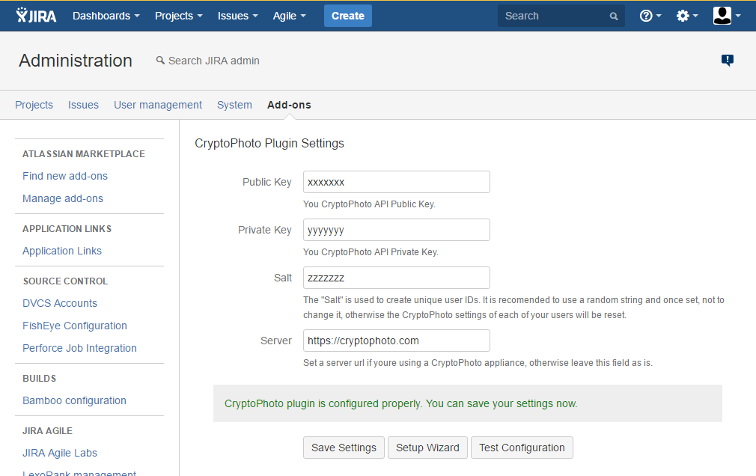The image size is (756, 476).
Task: Expand the Issues dropdown in top navigation
Action: (x=238, y=16)
